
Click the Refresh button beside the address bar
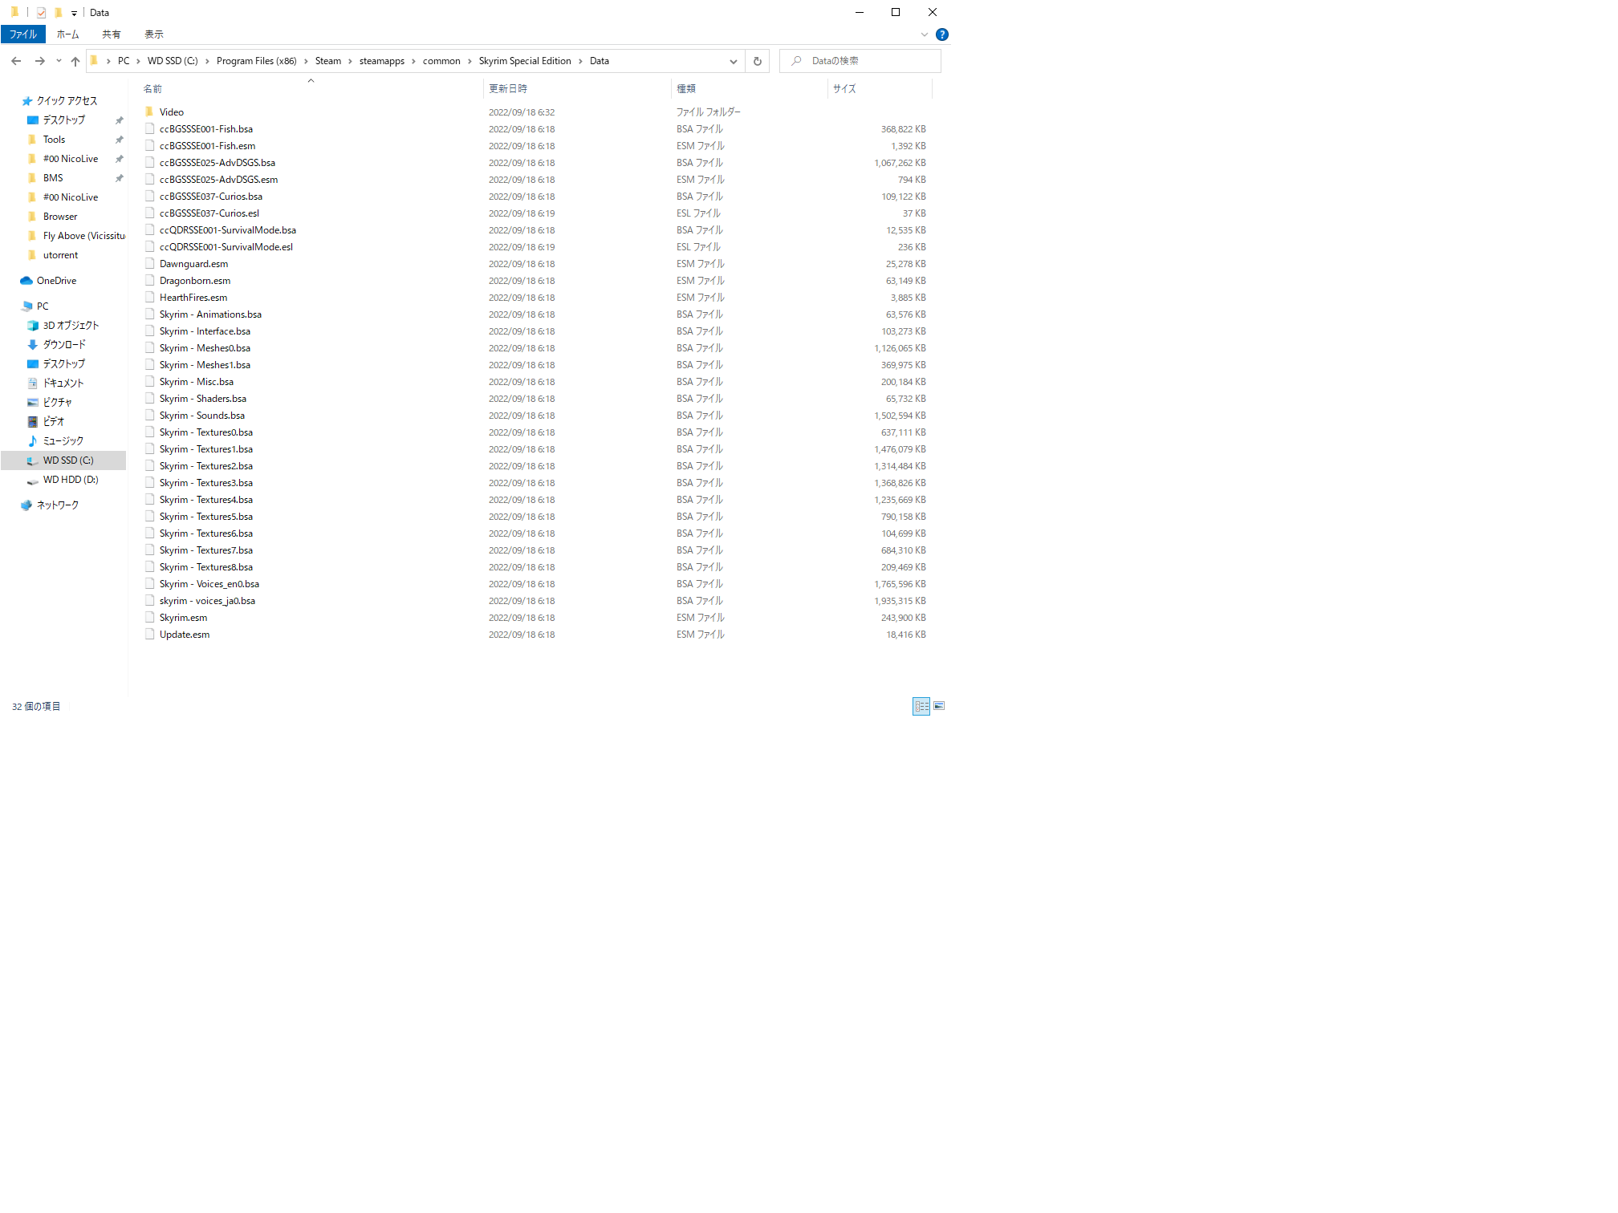click(757, 61)
